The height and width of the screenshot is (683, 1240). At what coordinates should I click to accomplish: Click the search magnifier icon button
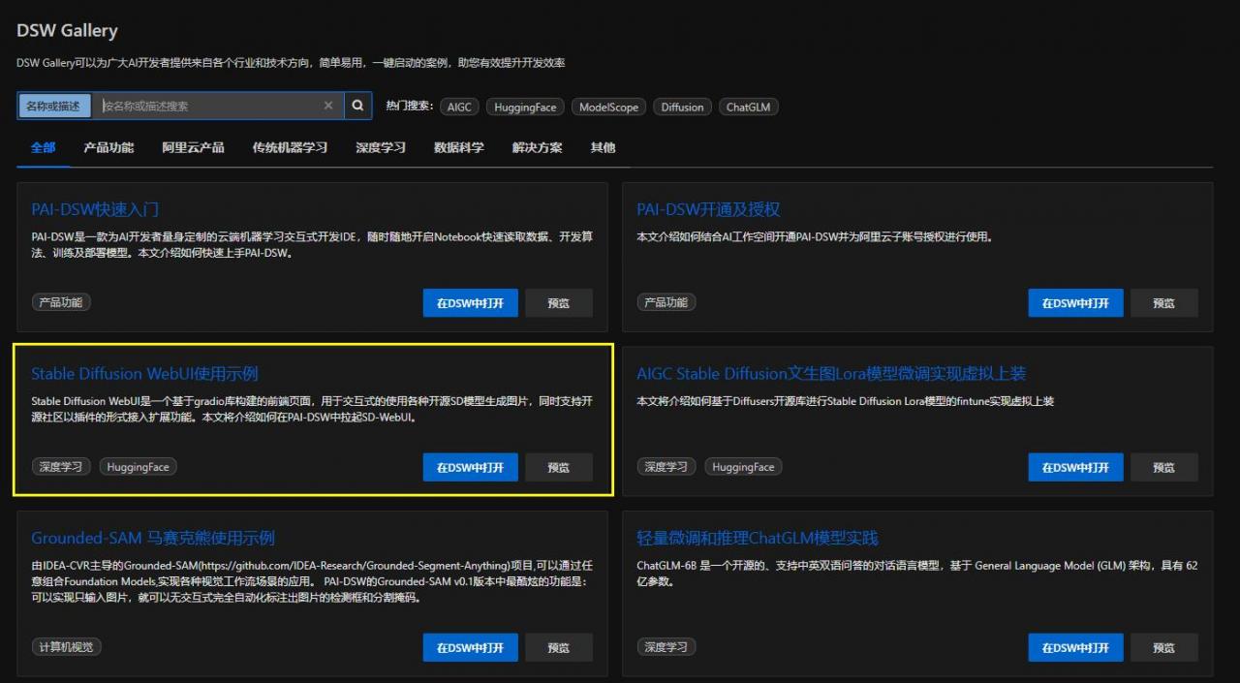tap(357, 106)
